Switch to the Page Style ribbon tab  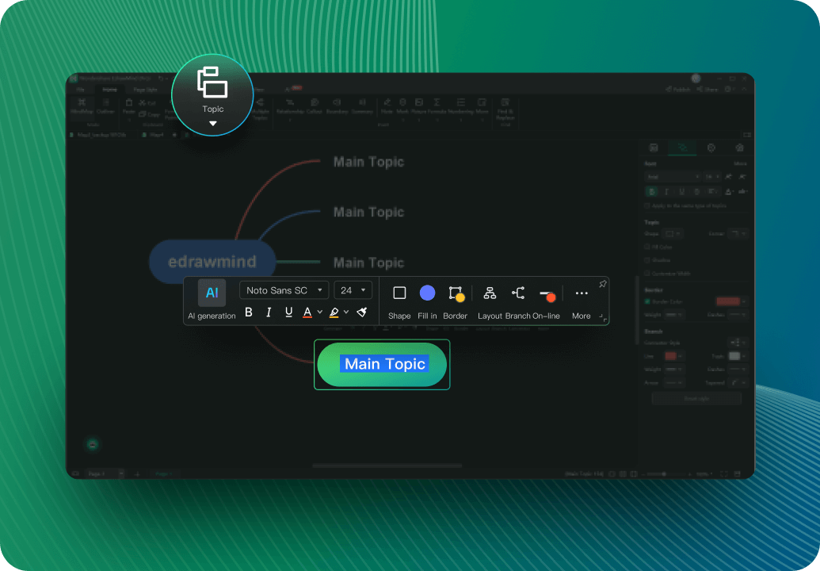[x=145, y=90]
